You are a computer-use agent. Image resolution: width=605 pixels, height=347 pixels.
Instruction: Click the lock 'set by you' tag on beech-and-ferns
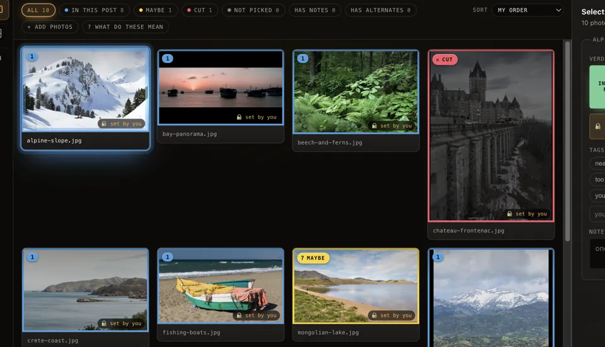pos(391,126)
